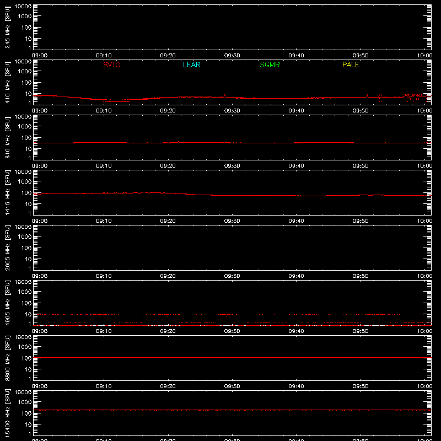This screenshot has height=441, width=441.
Task: Click 09:30 label under 8800 MHz panel
Action: pos(232,386)
